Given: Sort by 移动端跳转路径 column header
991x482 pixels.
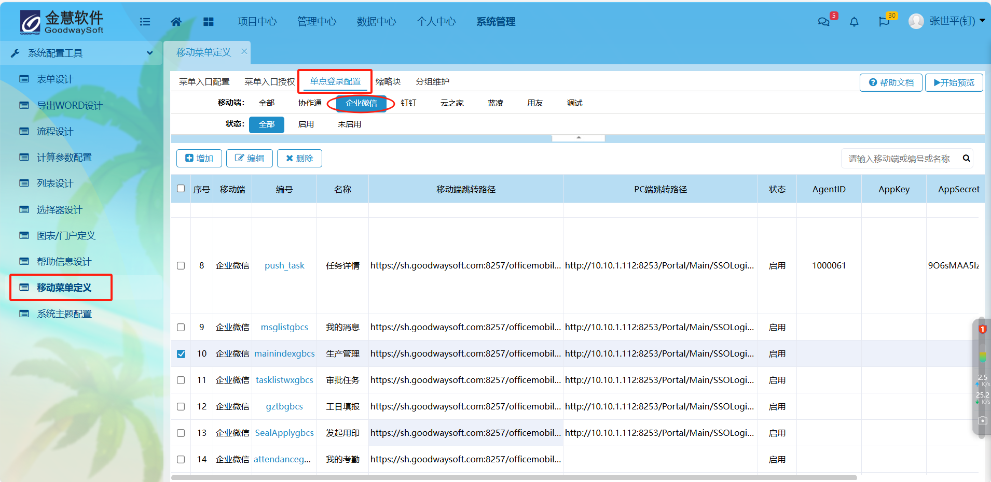Looking at the screenshot, I should click(465, 189).
